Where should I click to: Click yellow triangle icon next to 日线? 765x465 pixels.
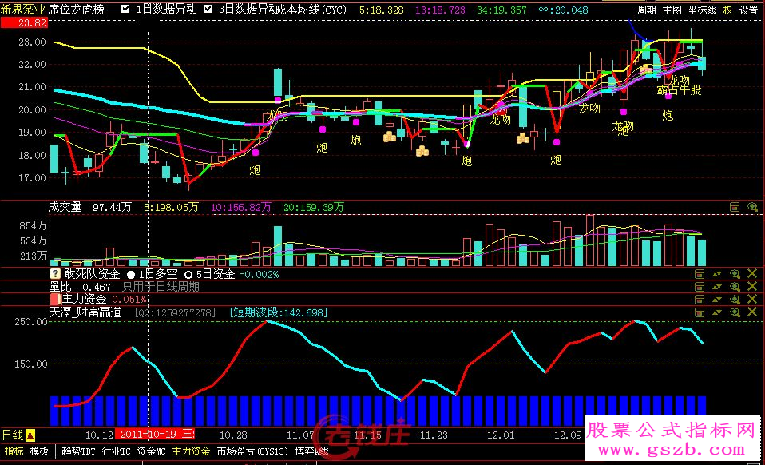[x=30, y=435]
